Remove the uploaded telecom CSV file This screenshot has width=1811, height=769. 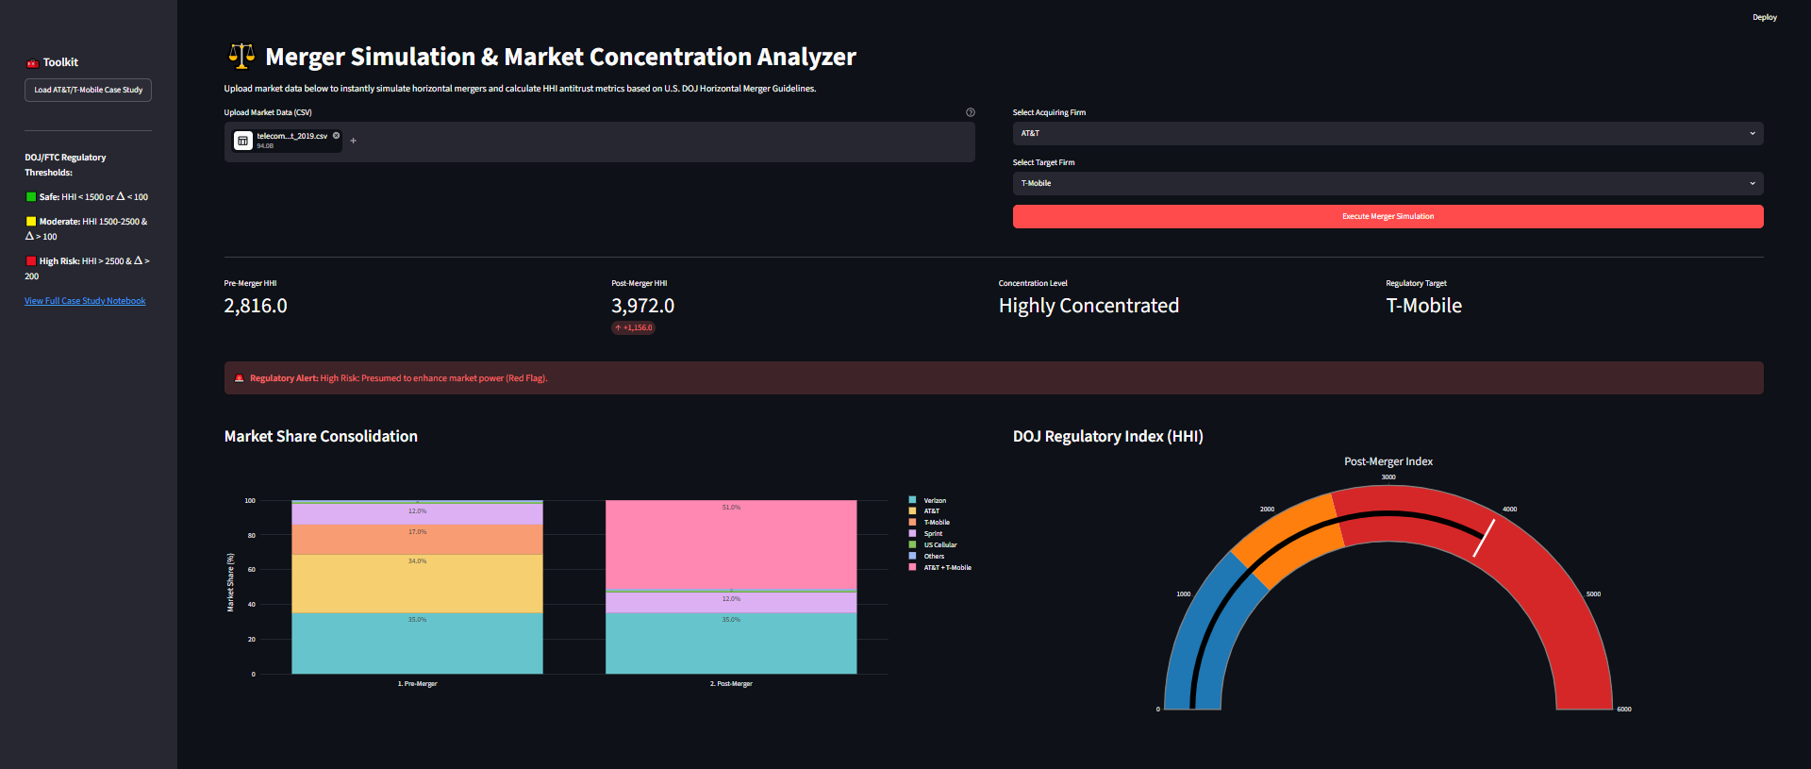point(336,136)
